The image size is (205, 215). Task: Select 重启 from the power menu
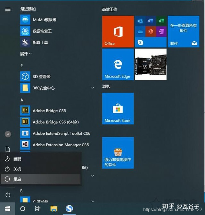[x=41, y=179]
